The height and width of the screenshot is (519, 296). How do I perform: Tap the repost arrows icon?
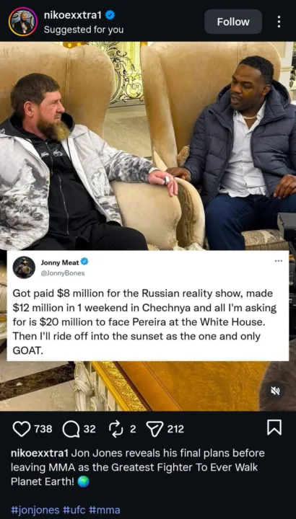(x=116, y=430)
